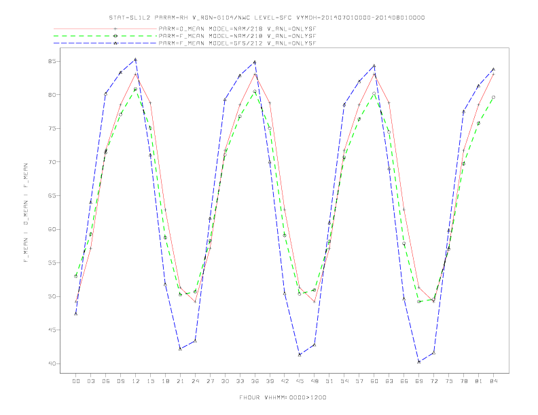This screenshot has height=415, width=538.
Task: Click x-axis forecast hour label 18
Action: click(165, 381)
